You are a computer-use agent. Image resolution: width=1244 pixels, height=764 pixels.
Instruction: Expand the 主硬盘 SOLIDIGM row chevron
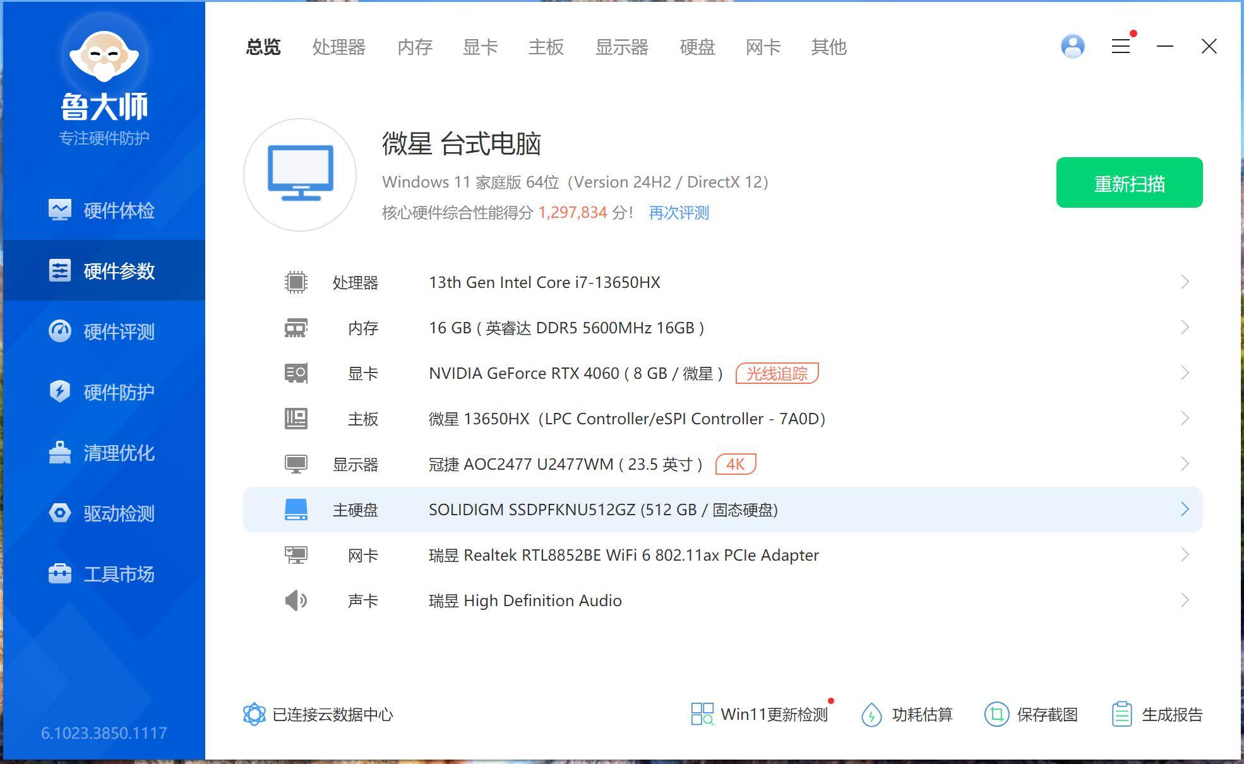(1185, 510)
